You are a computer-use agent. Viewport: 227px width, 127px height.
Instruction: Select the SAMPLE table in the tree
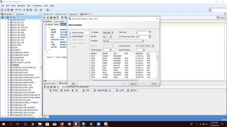pos(16,65)
